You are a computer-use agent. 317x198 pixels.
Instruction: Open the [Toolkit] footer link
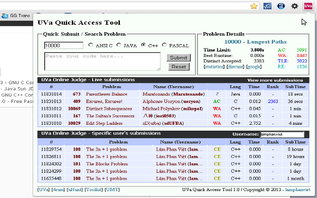pos(94,190)
